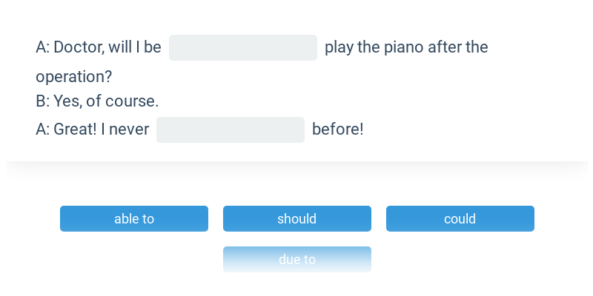Click 'A: Great! I never' text
This screenshot has width=593, height=296.
92,129
